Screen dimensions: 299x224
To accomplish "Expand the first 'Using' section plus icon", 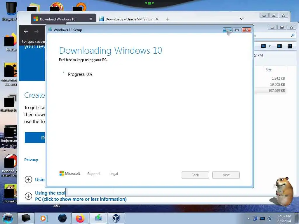I will 28,179.
